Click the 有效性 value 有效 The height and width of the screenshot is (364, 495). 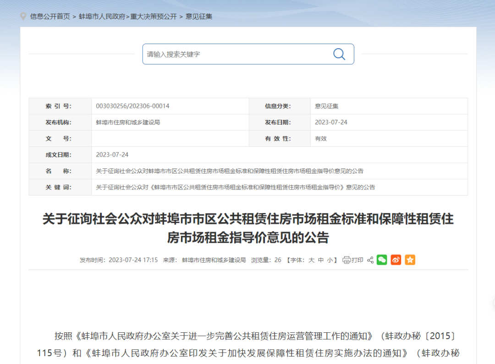pos(321,139)
